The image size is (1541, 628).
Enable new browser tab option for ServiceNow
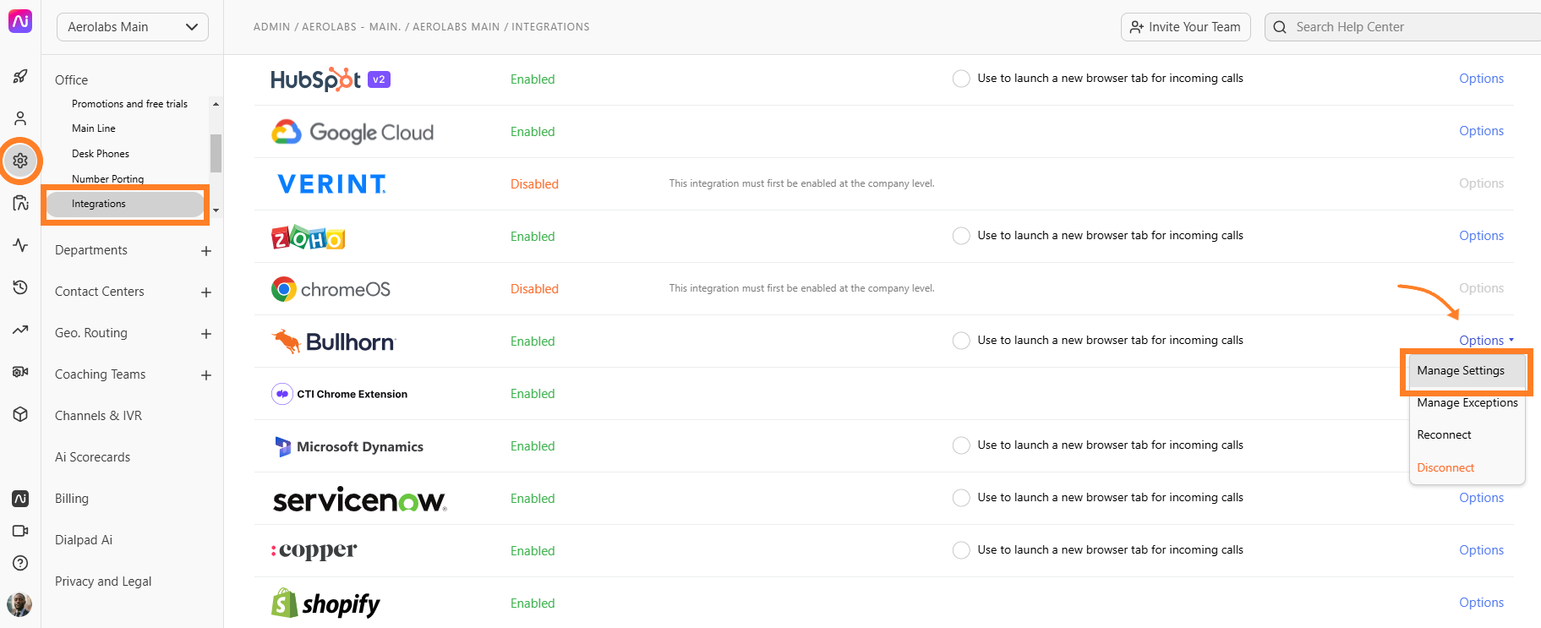[961, 498]
